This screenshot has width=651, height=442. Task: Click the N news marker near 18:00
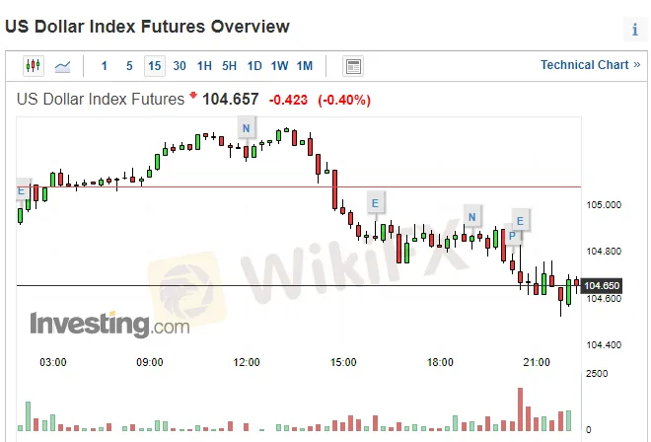(471, 217)
